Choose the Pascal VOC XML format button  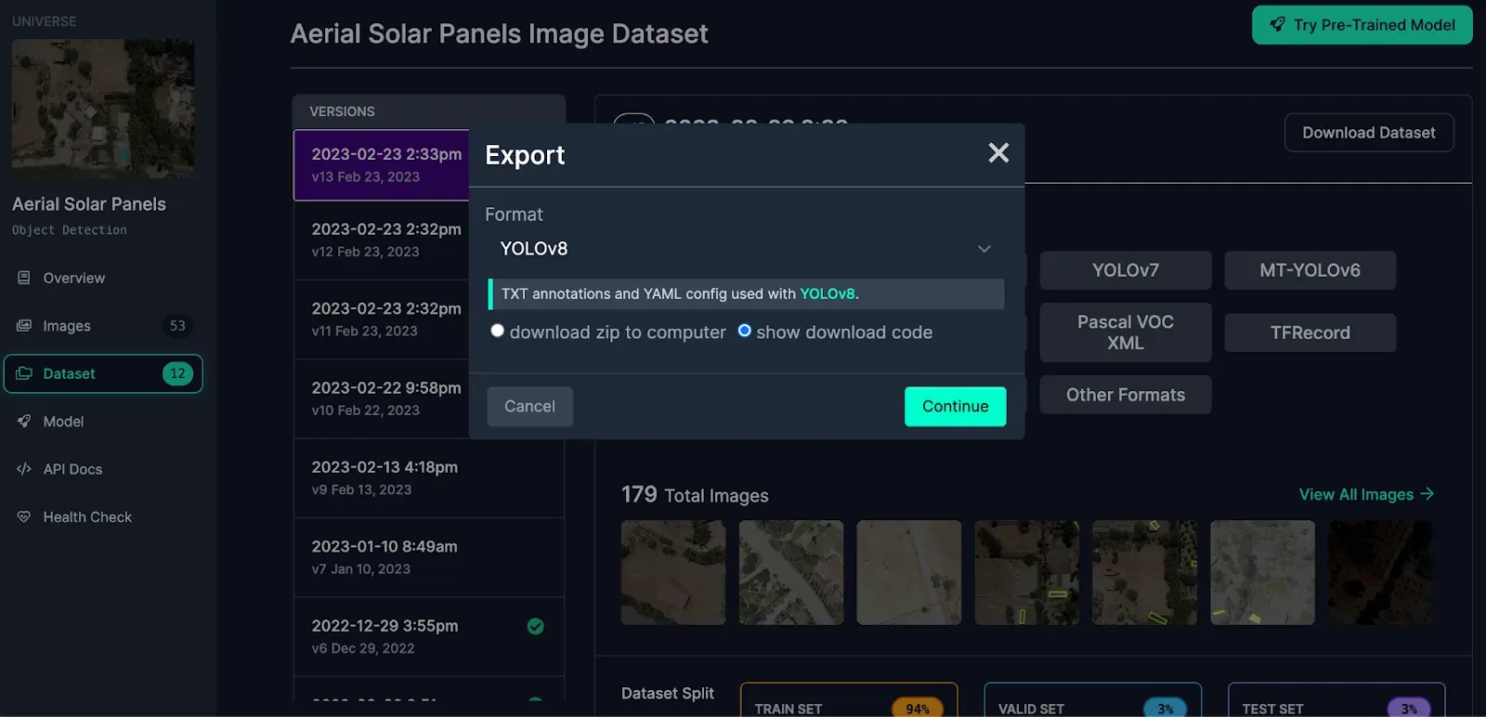tap(1126, 332)
